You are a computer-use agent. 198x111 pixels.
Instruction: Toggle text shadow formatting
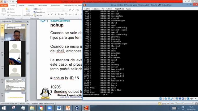(x=59, y=14)
